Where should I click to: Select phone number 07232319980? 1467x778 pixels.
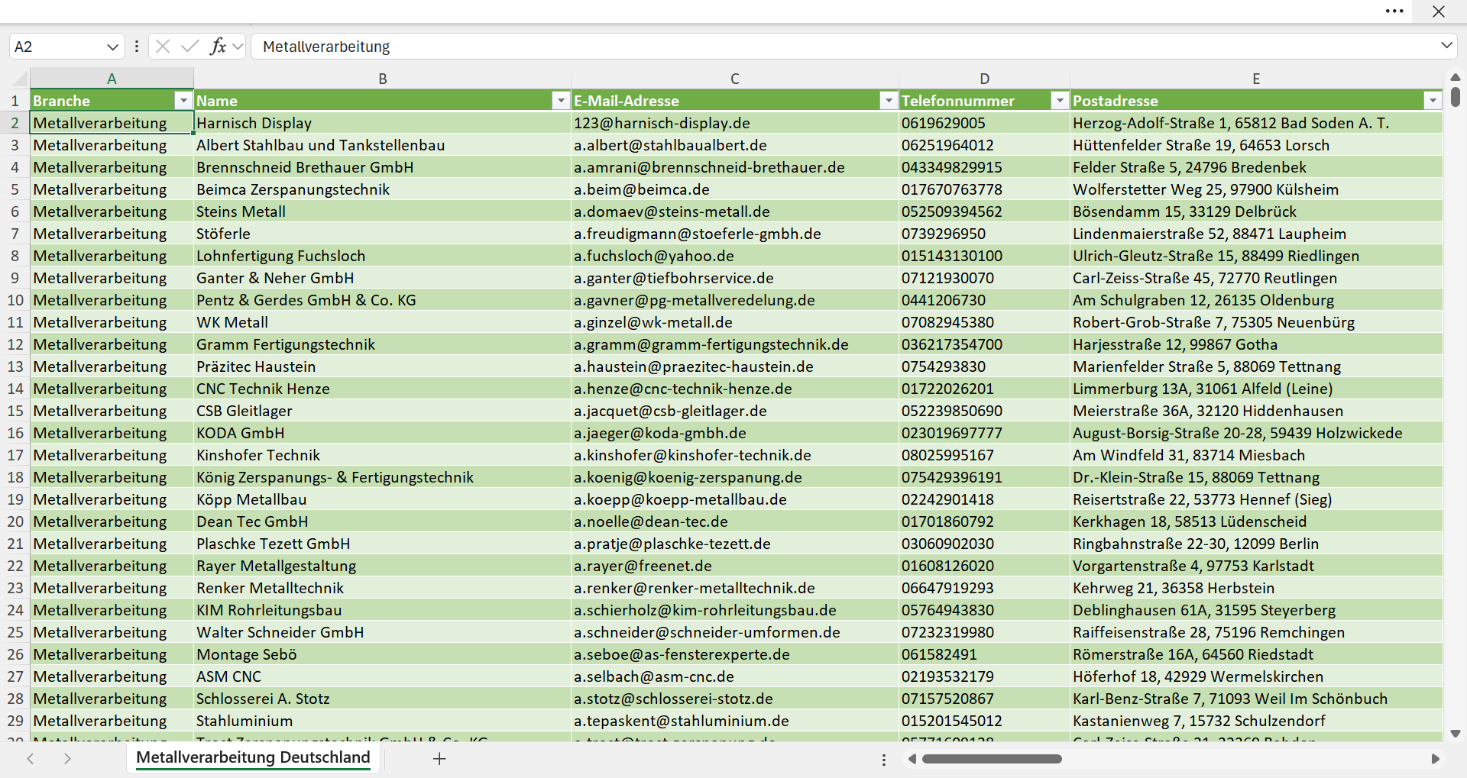(x=984, y=632)
